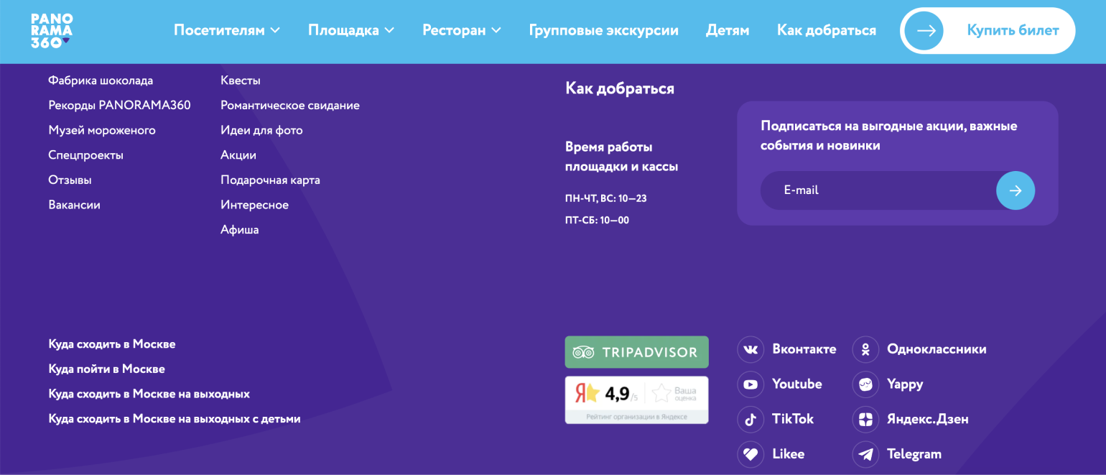1106x475 pixels.
Task: Click the Вконтакте text label
Action: pyautogui.click(x=804, y=349)
